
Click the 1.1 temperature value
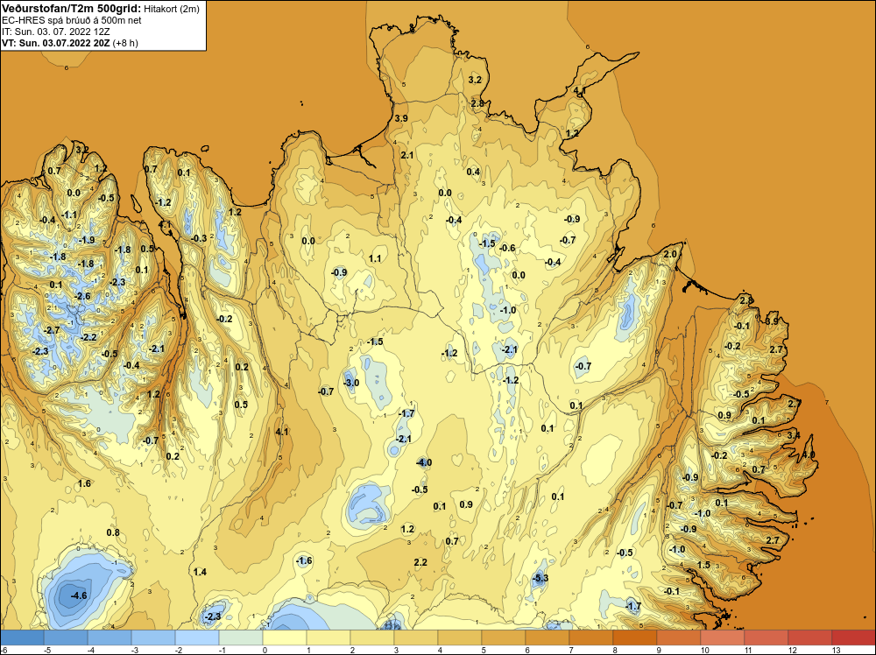tap(375, 258)
